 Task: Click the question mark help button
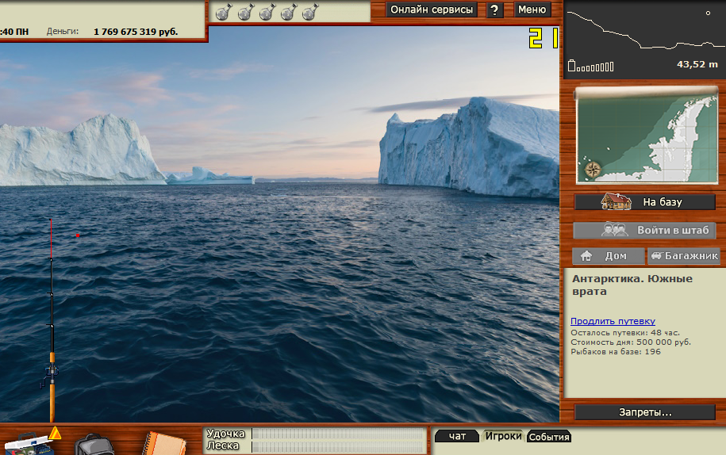coord(494,10)
